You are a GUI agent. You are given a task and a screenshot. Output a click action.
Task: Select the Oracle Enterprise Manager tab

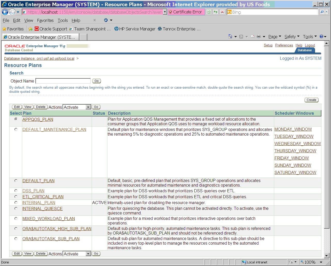[40, 37]
